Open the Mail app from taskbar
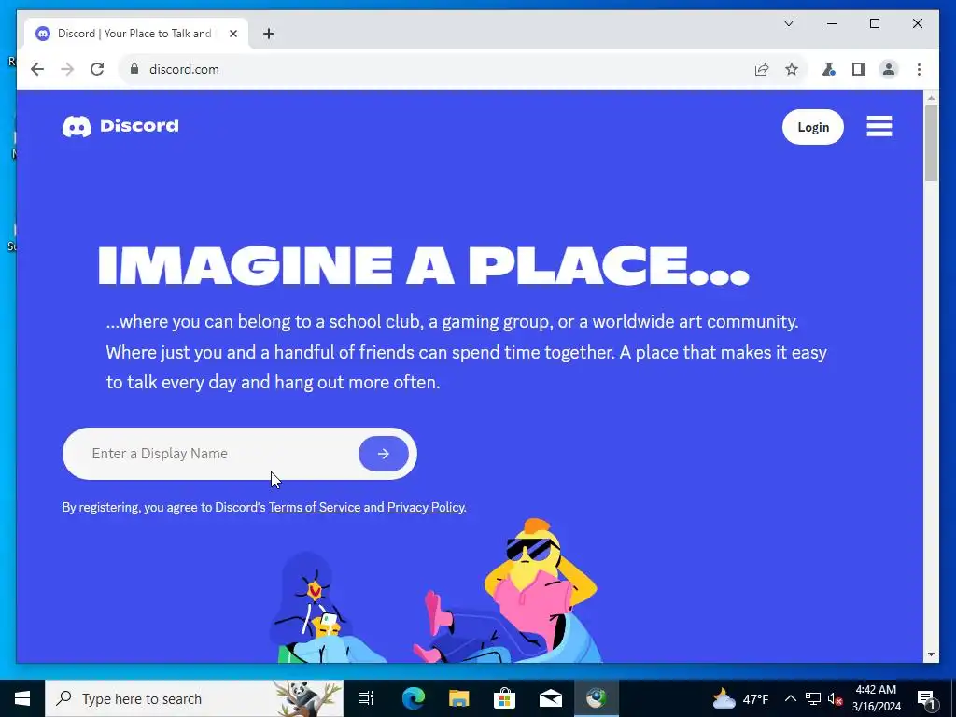Image resolution: width=956 pixels, height=717 pixels. [x=551, y=698]
